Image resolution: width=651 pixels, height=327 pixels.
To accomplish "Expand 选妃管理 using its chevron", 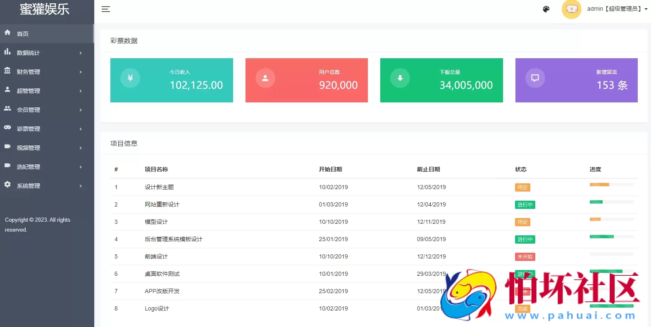I will [x=81, y=167].
